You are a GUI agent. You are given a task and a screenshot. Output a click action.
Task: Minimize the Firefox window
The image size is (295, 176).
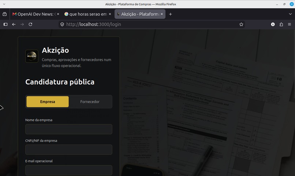click(x=277, y=4)
